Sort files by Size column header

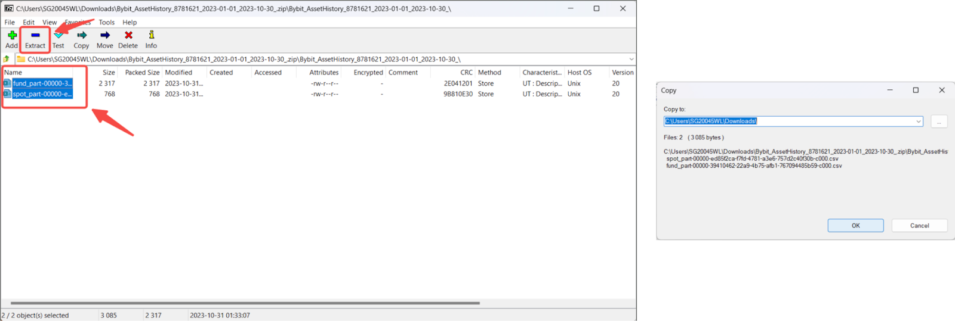108,73
